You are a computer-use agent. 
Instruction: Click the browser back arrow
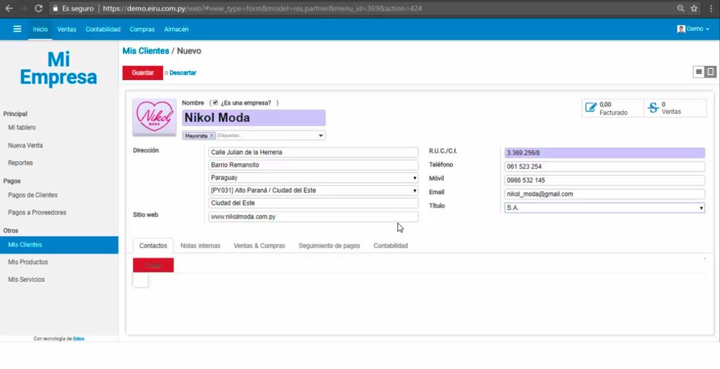8,8
